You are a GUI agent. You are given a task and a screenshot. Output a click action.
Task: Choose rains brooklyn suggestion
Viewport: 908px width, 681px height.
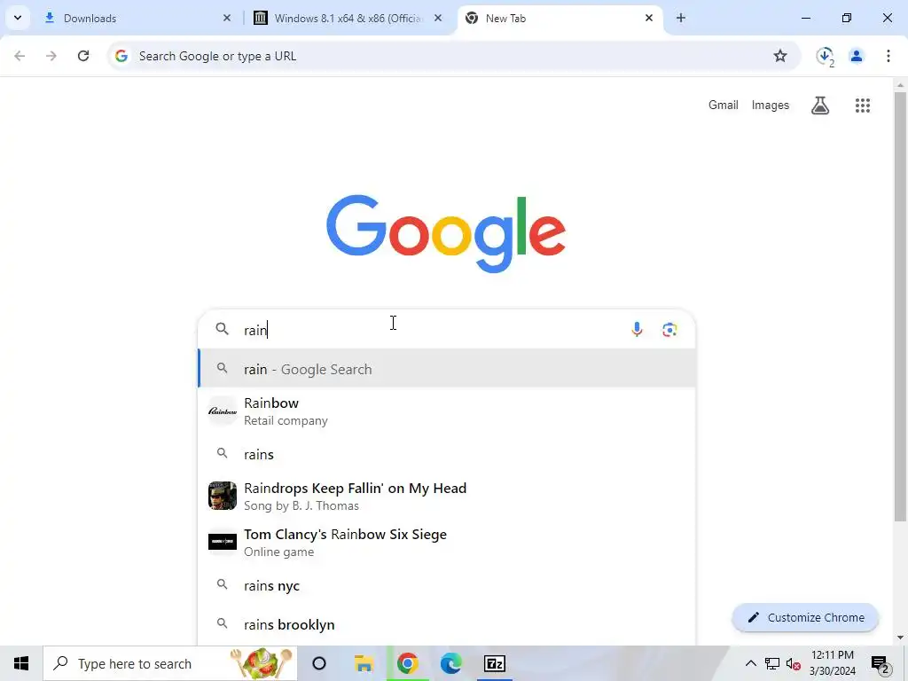click(x=447, y=625)
